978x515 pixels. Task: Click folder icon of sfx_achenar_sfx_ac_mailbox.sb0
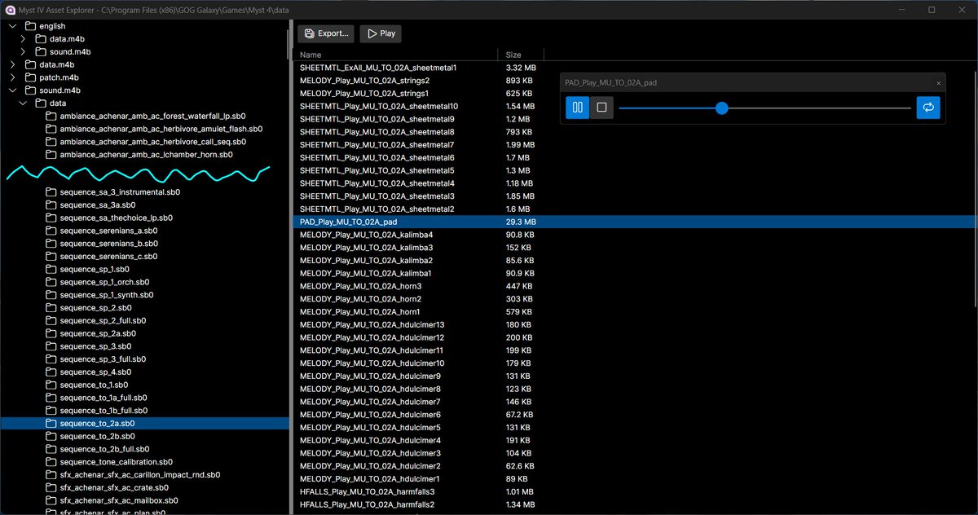51,500
